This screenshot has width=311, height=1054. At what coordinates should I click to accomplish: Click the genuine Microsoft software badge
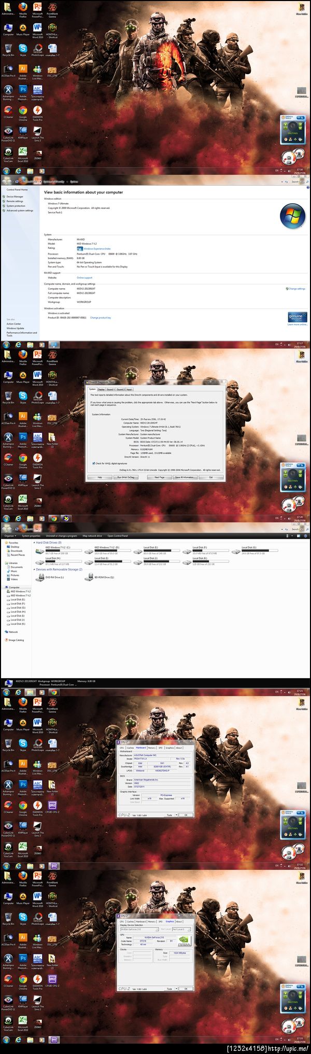298,316
